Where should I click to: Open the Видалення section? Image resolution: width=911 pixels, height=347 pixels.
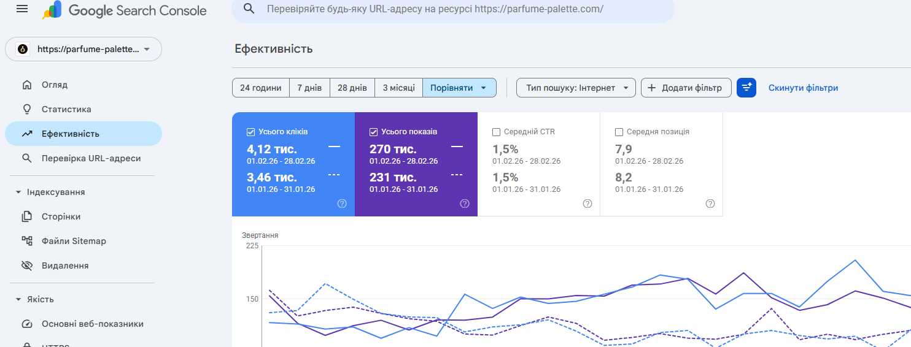point(83,265)
